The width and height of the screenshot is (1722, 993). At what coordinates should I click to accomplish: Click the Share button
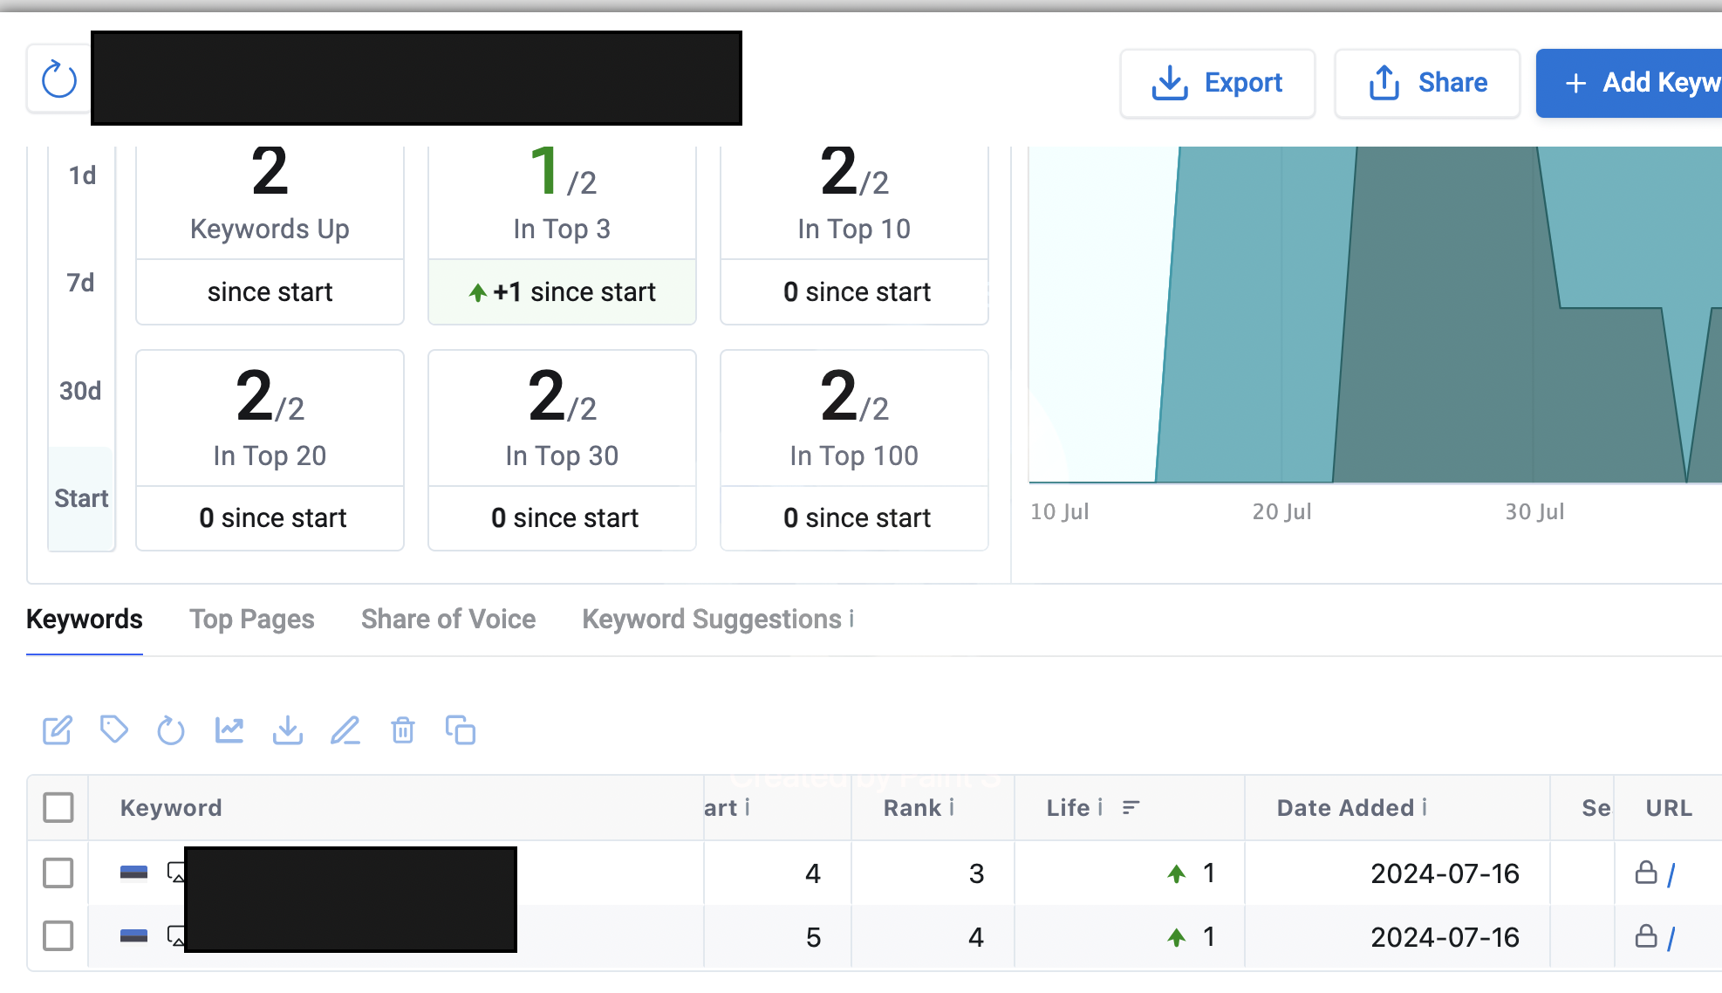(x=1427, y=83)
